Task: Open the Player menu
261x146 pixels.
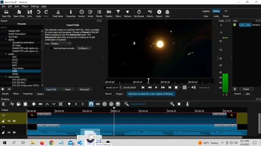Action: (25, 6)
